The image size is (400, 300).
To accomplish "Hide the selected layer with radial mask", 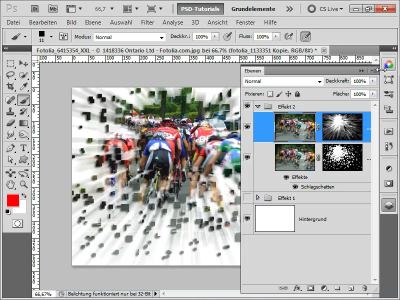I will tap(247, 127).
